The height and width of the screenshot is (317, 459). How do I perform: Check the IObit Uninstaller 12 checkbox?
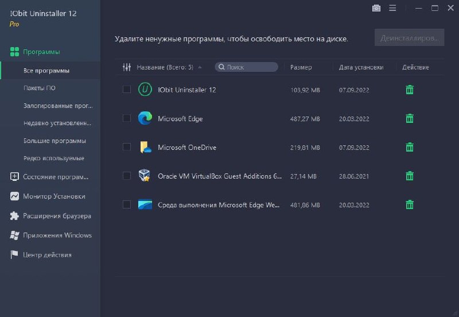click(x=127, y=90)
